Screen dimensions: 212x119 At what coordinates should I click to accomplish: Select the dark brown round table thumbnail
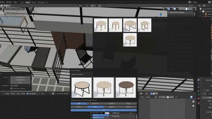(x=126, y=88)
